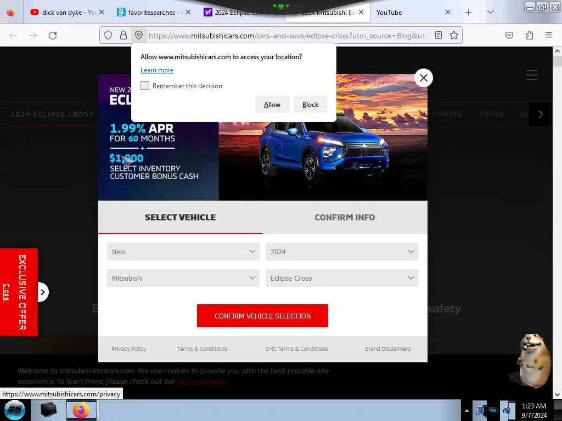Open the Mitsubishi make dropdown

tap(183, 278)
